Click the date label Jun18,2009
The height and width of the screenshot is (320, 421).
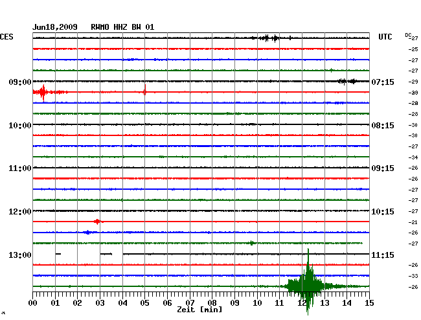click(55, 27)
